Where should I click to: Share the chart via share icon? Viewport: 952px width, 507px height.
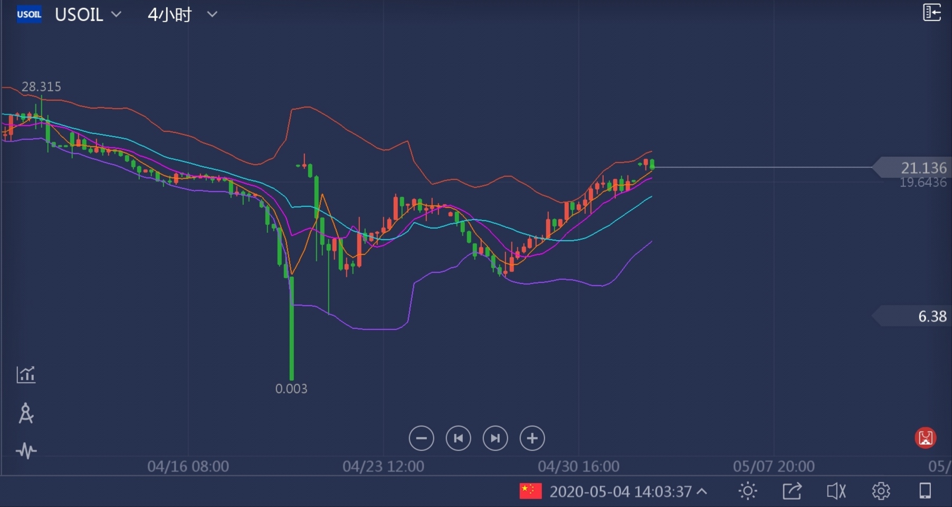[792, 491]
